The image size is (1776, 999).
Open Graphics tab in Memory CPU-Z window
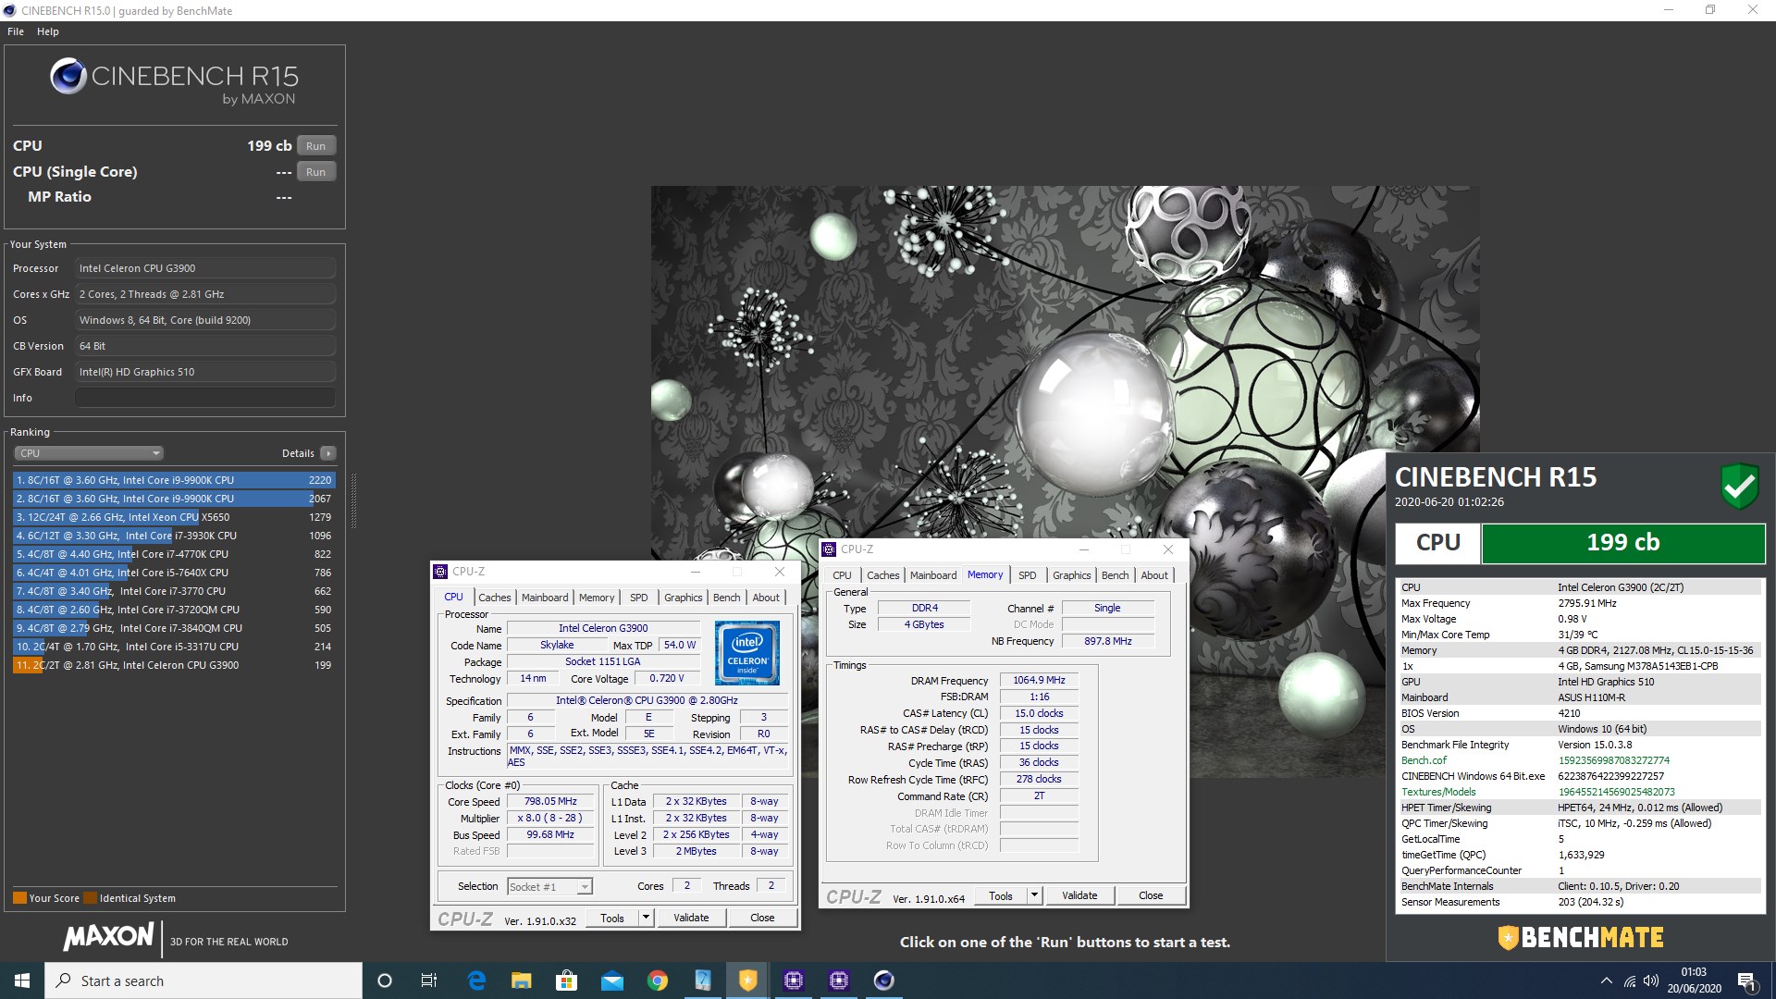coord(1072,575)
